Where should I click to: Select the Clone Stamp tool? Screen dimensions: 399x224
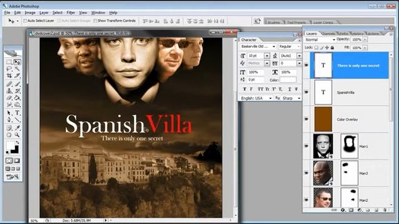pyautogui.click(x=9, y=91)
